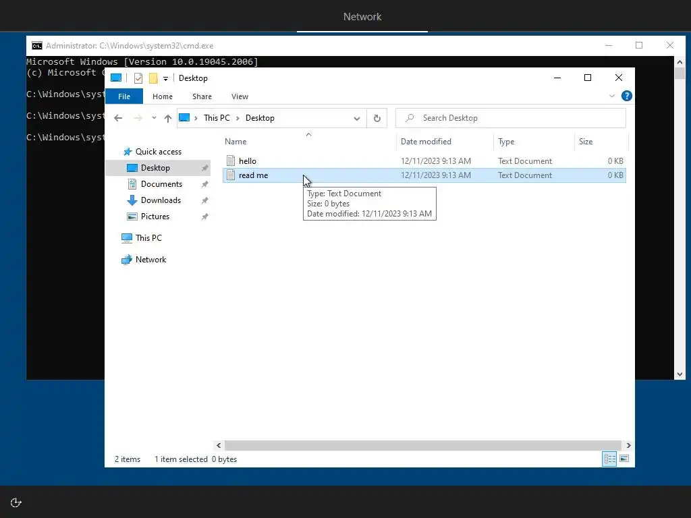
Task: Click the cmd.exe window title bar icon
Action: [x=37, y=46]
